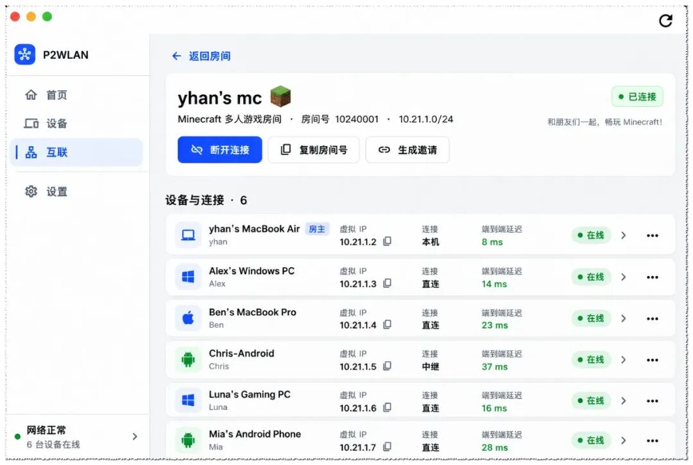
Task: Click Windows icon of Alex's Windows PC
Action: 188,277
